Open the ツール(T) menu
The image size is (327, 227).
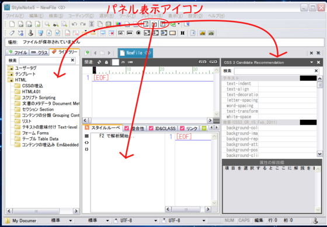(x=127, y=16)
